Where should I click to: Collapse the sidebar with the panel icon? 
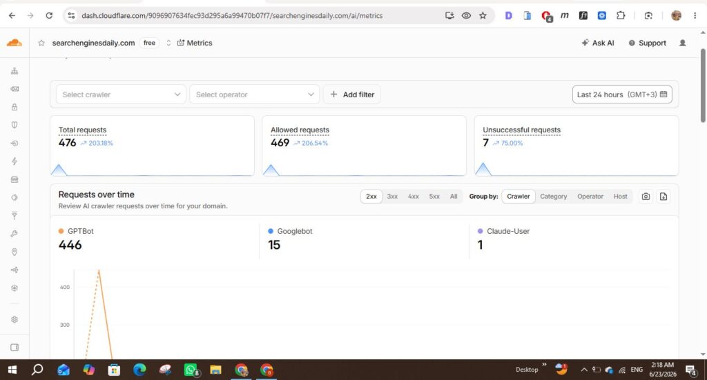14,348
